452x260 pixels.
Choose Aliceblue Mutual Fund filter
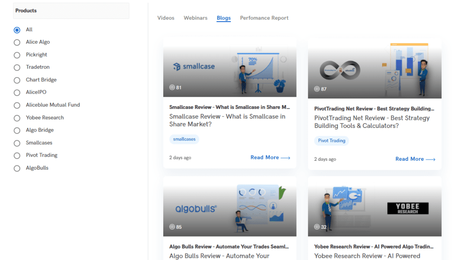click(17, 105)
